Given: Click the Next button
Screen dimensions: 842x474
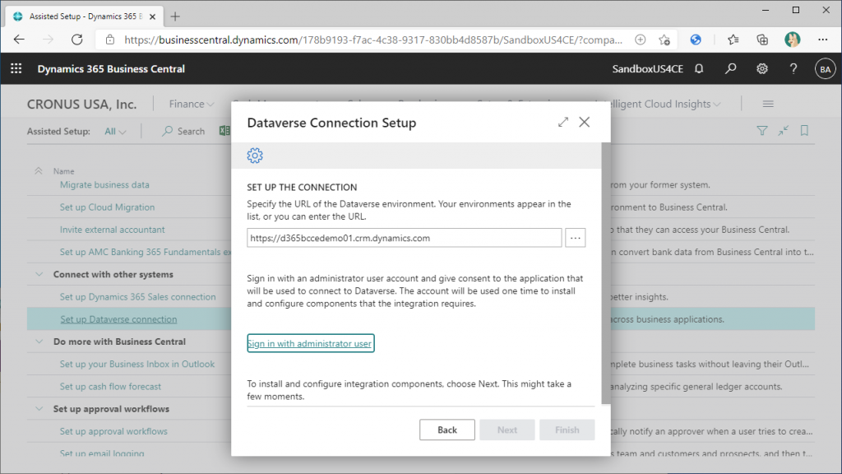Looking at the screenshot, I should (507, 430).
